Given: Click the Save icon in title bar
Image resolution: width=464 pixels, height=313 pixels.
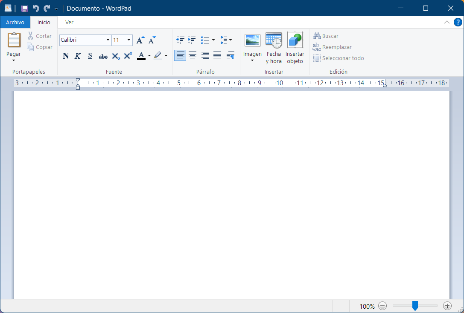Looking at the screenshot, I should (25, 9).
